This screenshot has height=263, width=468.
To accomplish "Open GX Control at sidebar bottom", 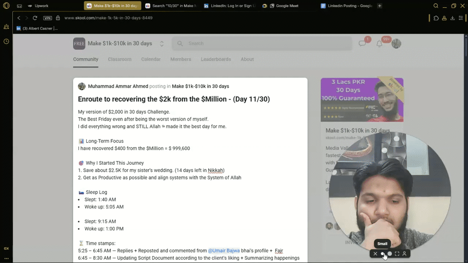I will coord(6,248).
